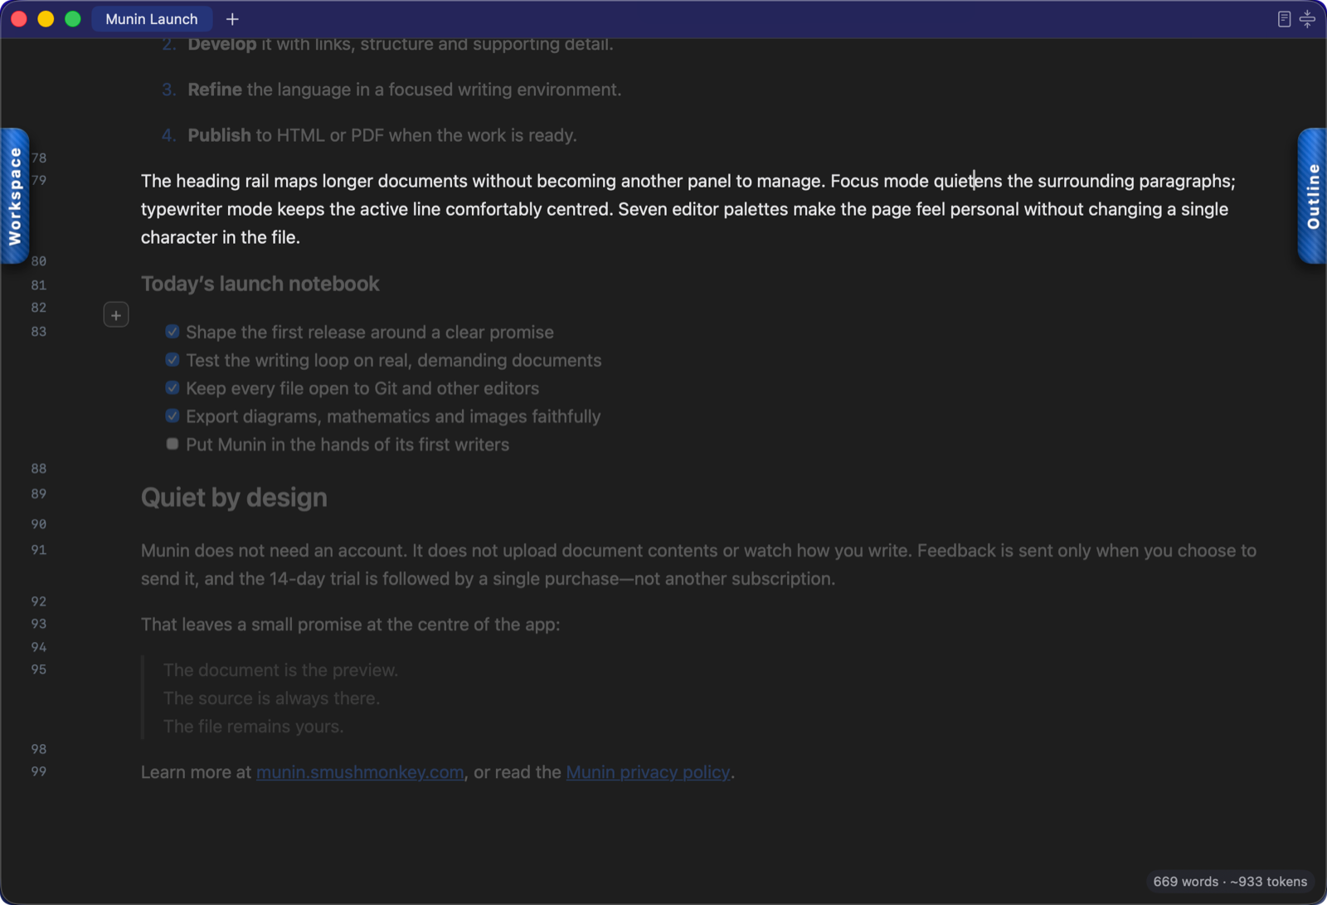The width and height of the screenshot is (1327, 905).
Task: Switch to the Munin Launch tab
Action: click(152, 19)
